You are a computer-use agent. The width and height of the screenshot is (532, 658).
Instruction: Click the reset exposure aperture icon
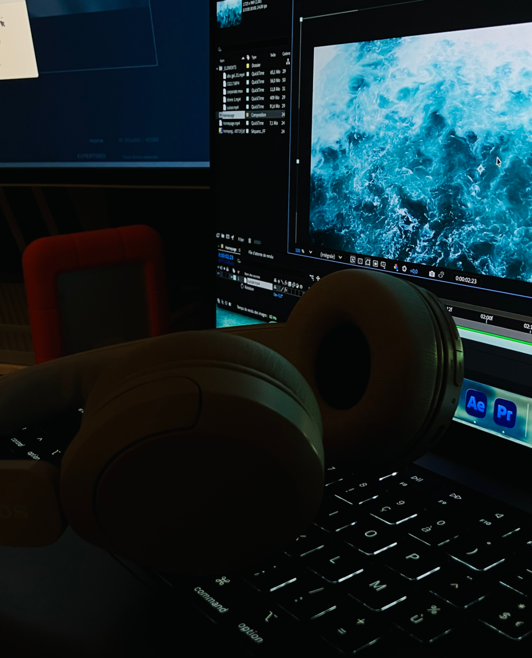point(404,269)
